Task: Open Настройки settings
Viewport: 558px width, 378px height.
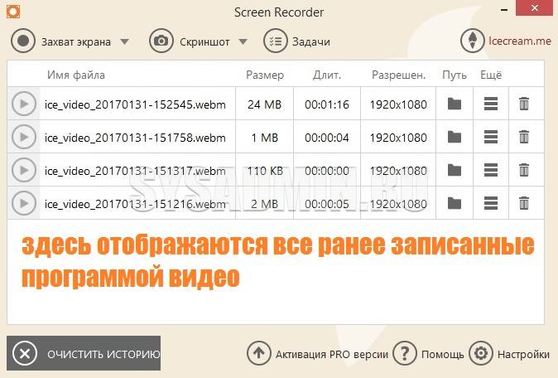Action: click(510, 354)
